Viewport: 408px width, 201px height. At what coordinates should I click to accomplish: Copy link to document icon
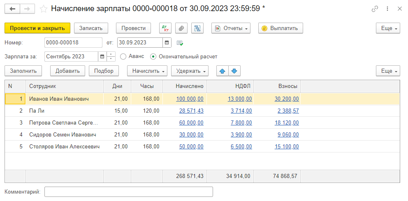375,9
